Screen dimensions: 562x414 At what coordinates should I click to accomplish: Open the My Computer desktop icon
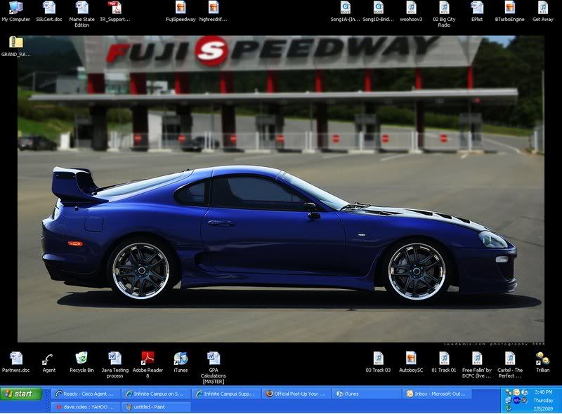tap(14, 8)
